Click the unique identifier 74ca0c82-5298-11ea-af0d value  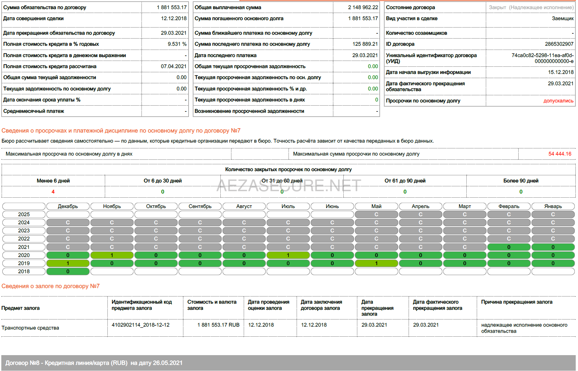pyautogui.click(x=543, y=58)
